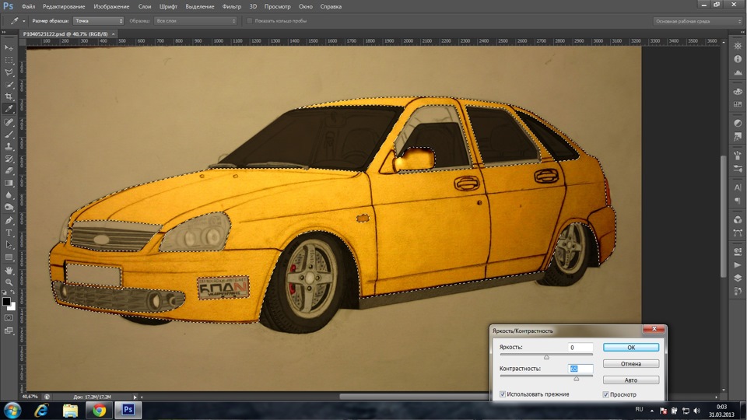
Task: Enable the show sampling ring checkbox
Action: pos(249,21)
